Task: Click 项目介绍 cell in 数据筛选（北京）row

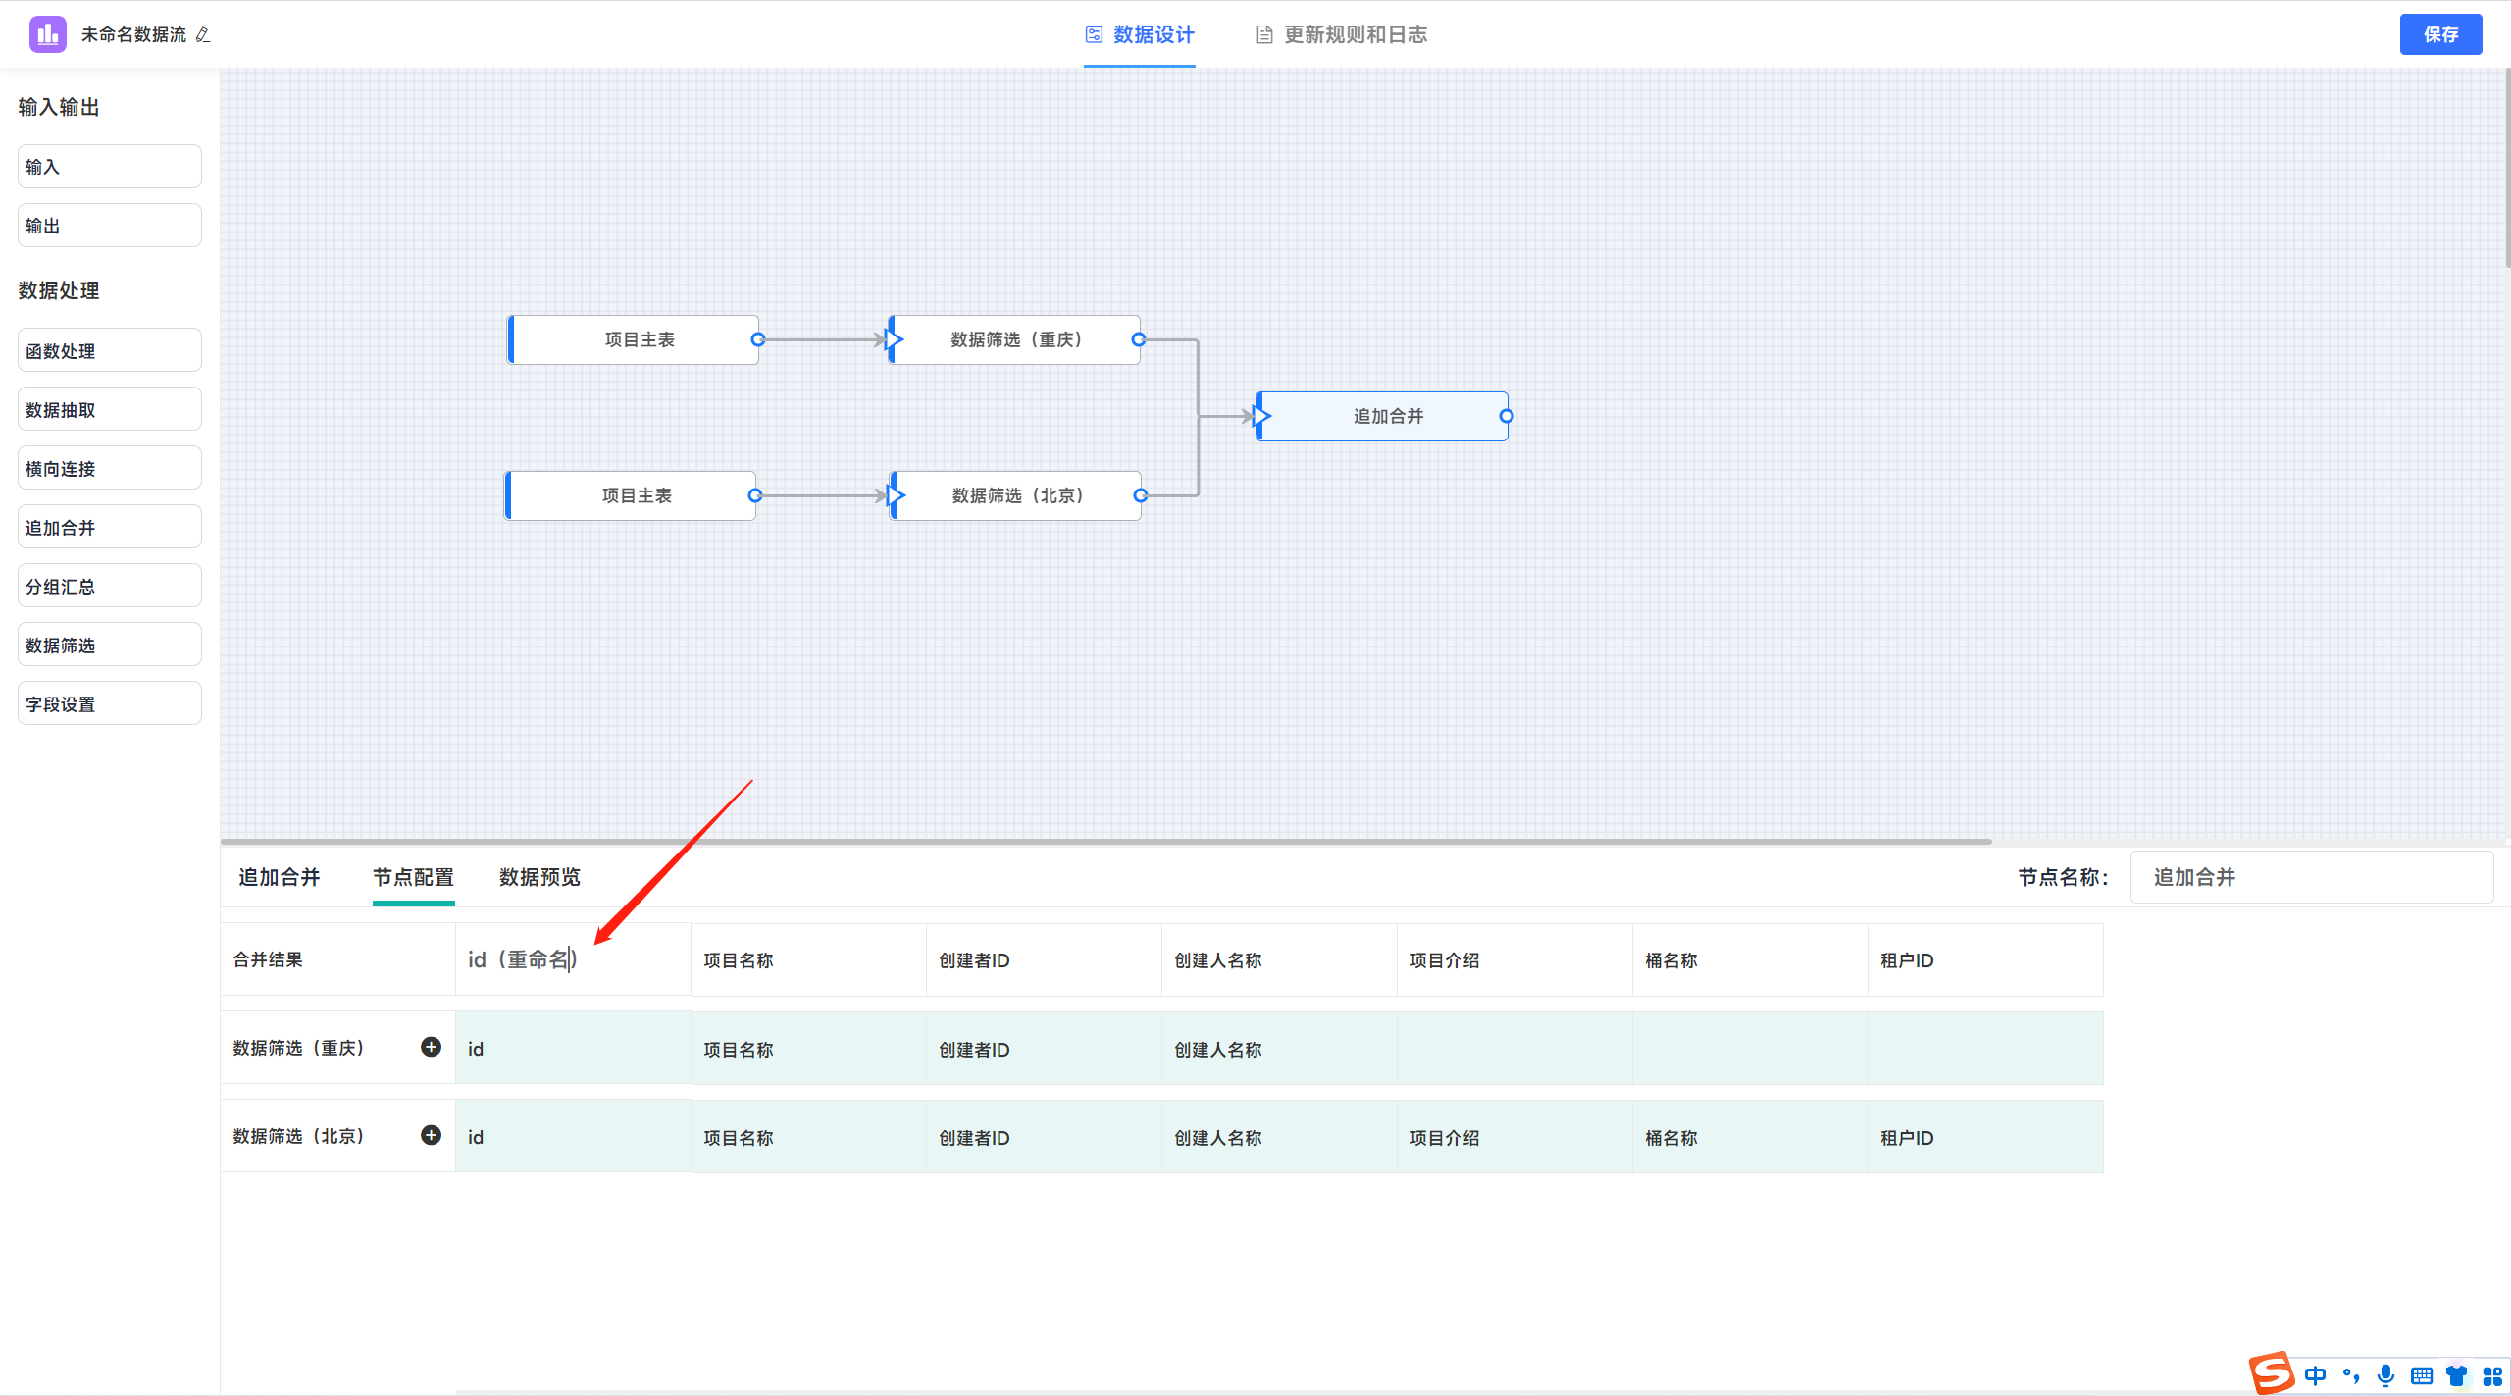Action: pos(1514,1137)
